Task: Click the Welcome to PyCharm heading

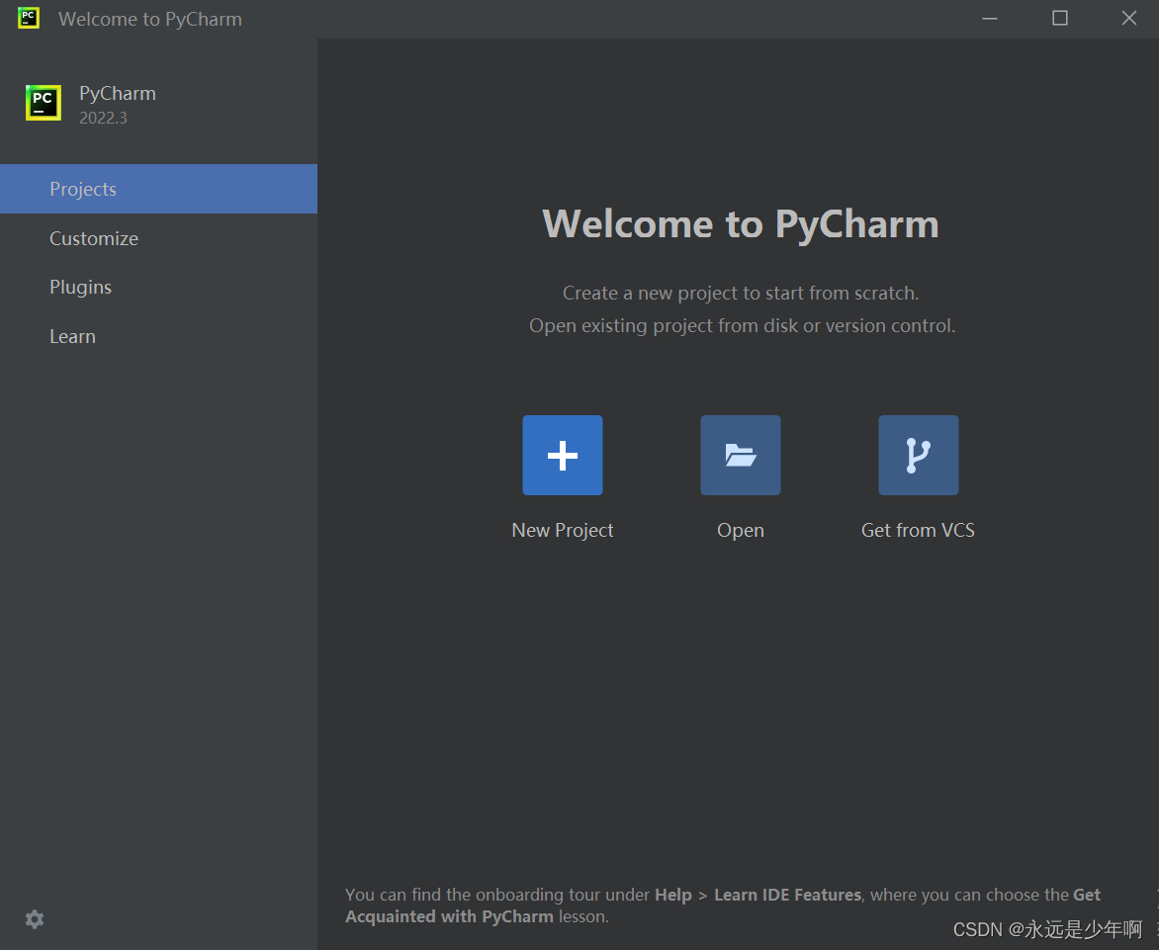Action: 741,223
